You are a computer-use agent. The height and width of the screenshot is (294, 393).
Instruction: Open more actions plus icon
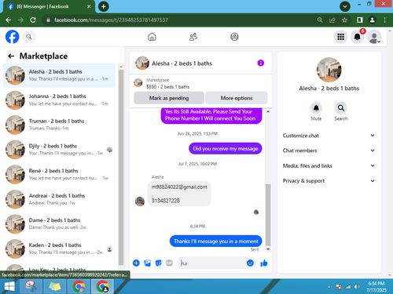(x=136, y=263)
